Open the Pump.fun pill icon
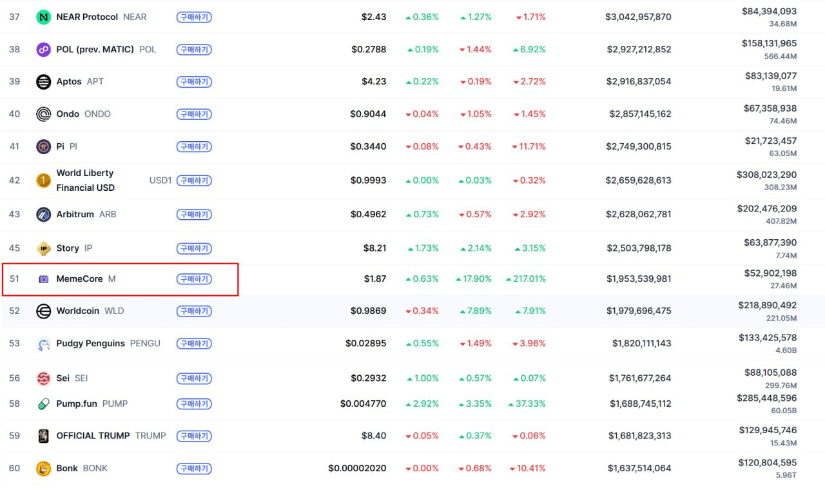825x488 pixels. click(43, 404)
